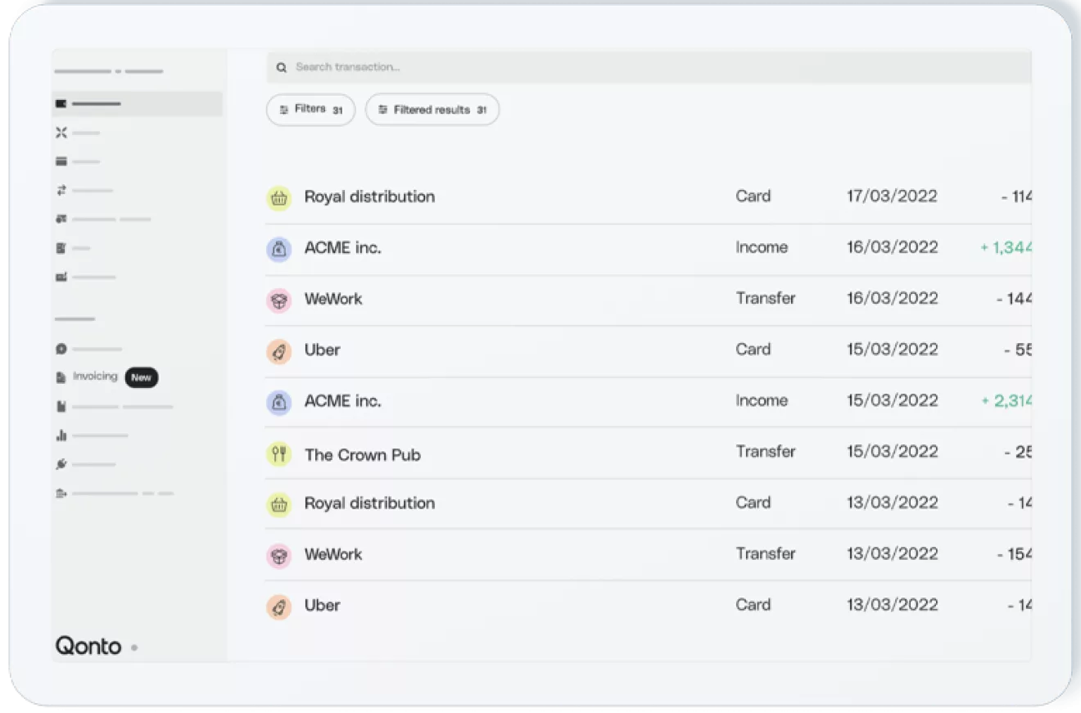Image resolution: width=1081 pixels, height=713 pixels.
Task: Click the chat bubble icon above Invoicing
Action: 61,349
